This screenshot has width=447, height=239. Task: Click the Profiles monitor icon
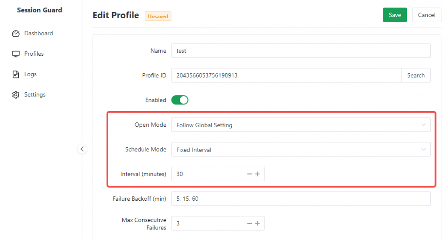click(16, 54)
